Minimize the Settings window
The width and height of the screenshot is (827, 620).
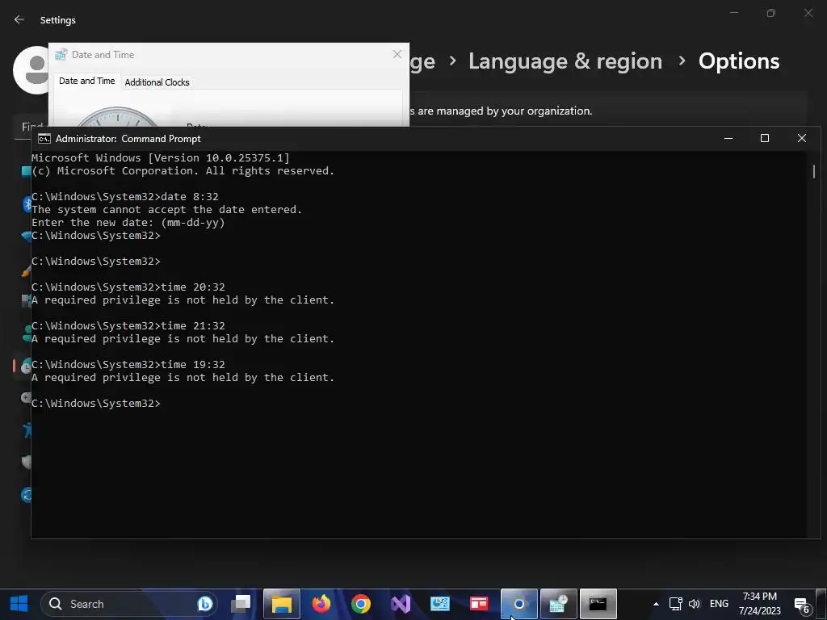tap(734, 13)
